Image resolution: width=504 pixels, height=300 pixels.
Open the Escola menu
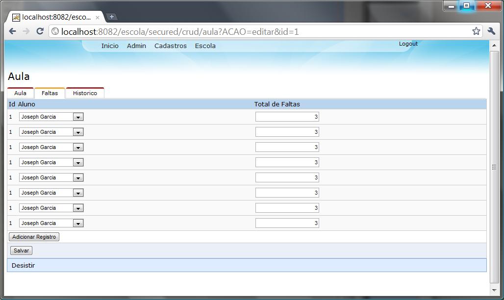tap(205, 46)
